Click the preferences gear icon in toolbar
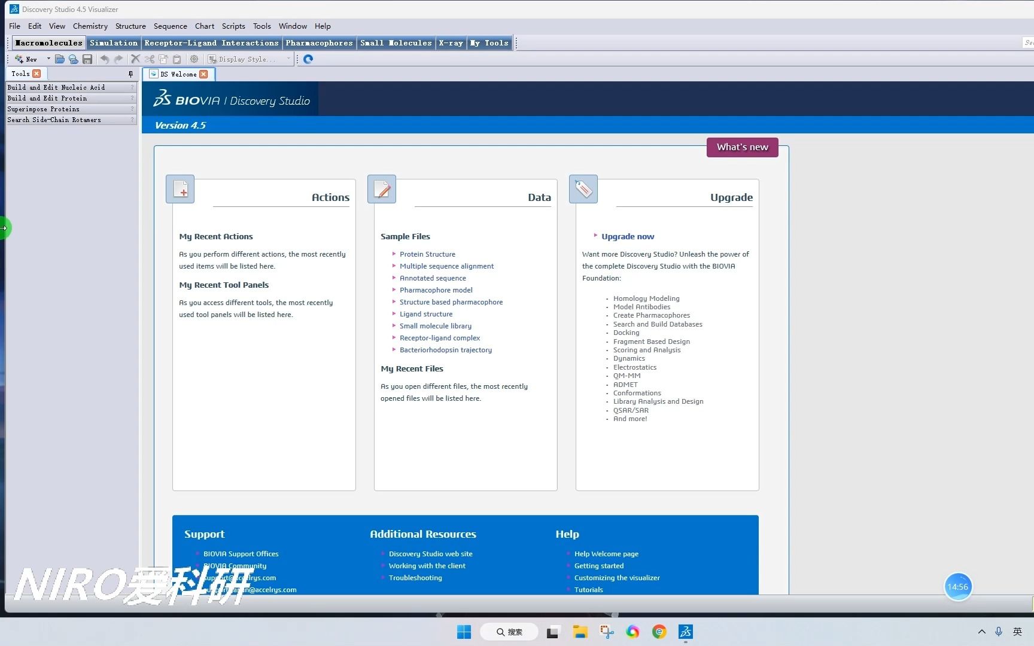This screenshot has height=646, width=1034. (x=194, y=59)
